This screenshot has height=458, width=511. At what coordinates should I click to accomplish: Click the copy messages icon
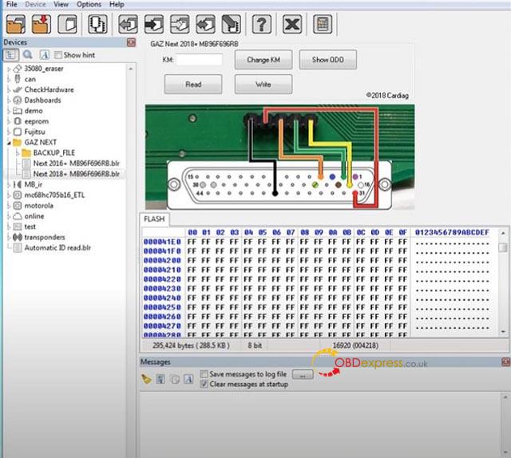175,379
